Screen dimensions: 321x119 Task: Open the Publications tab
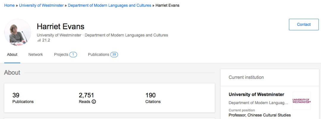tap(98, 55)
